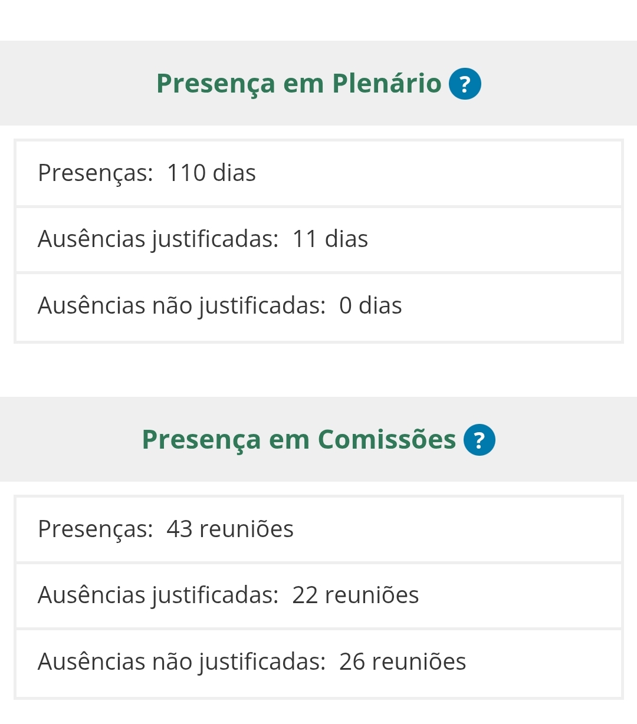Click 'Presenças:' label in Plenário section
This screenshot has width=637, height=724.
tap(96, 173)
